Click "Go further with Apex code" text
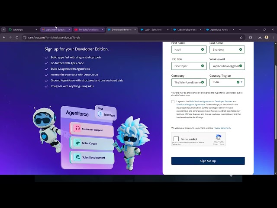277x208 pixels. point(68,63)
